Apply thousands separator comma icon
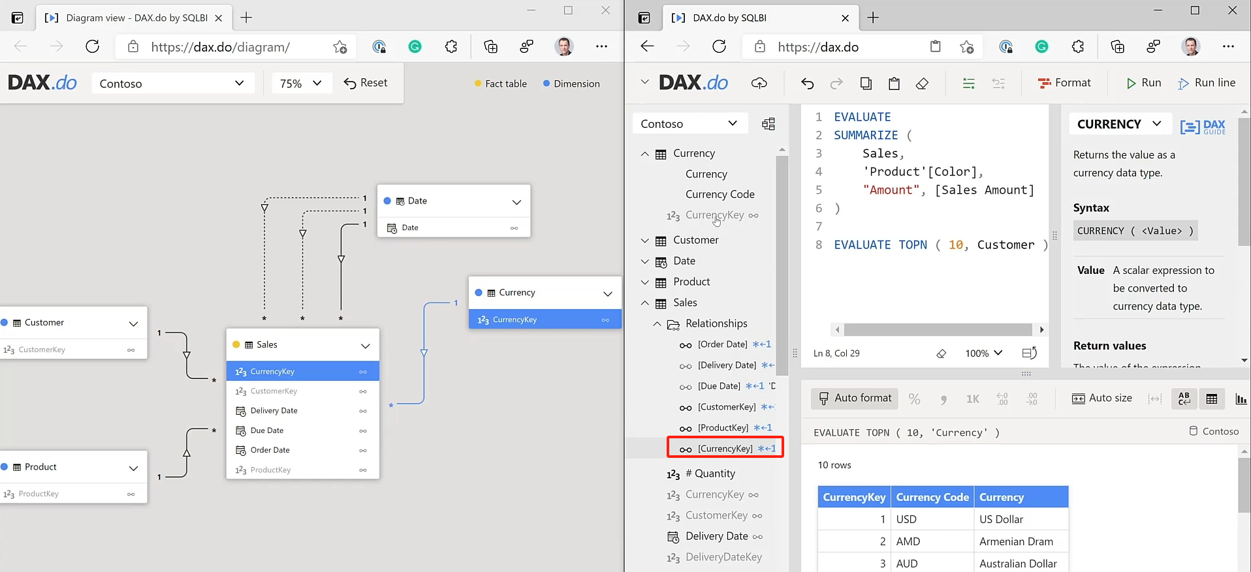This screenshot has height=572, width=1251. (943, 399)
